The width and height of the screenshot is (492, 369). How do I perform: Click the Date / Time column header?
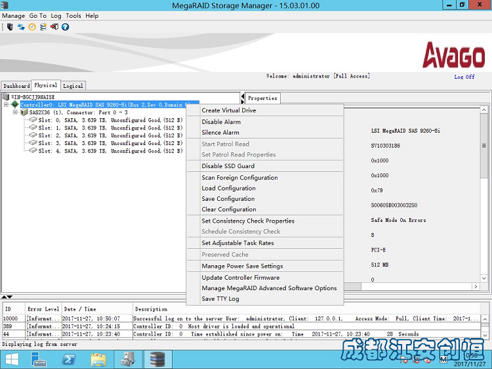[97, 309]
